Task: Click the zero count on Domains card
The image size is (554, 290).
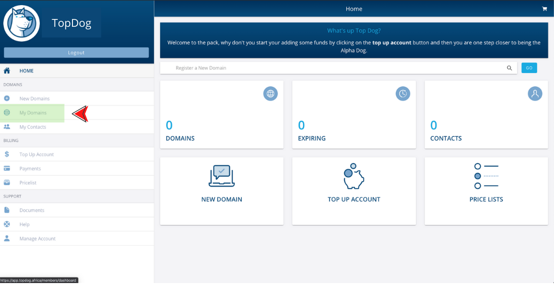Action: point(169,125)
